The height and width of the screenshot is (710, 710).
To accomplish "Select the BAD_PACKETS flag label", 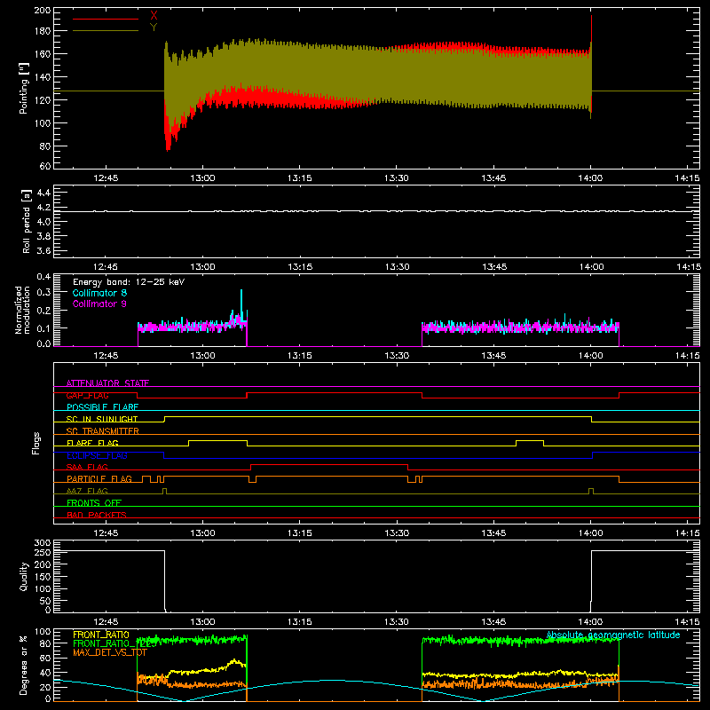I will [97, 515].
